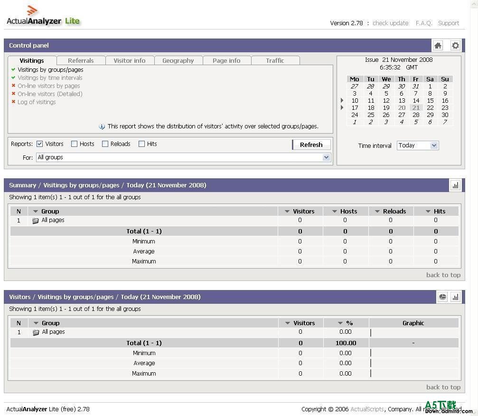Enable the Hits report checkbox
The height and width of the screenshot is (416, 478).
[x=141, y=144]
